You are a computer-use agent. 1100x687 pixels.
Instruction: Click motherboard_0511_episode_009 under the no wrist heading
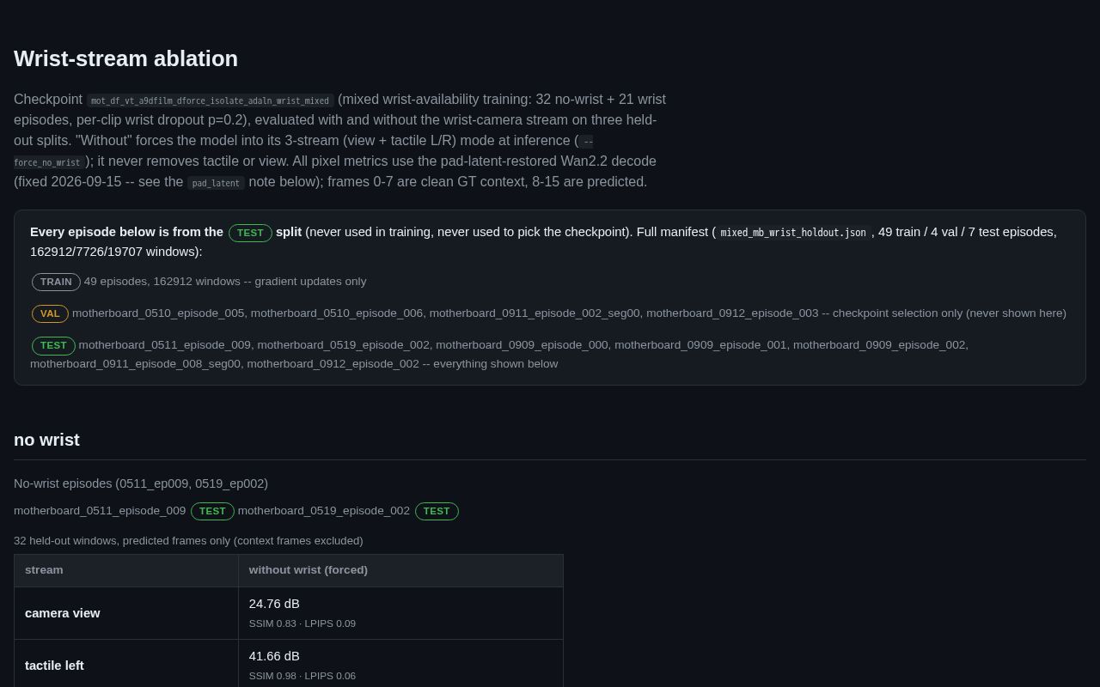click(100, 511)
